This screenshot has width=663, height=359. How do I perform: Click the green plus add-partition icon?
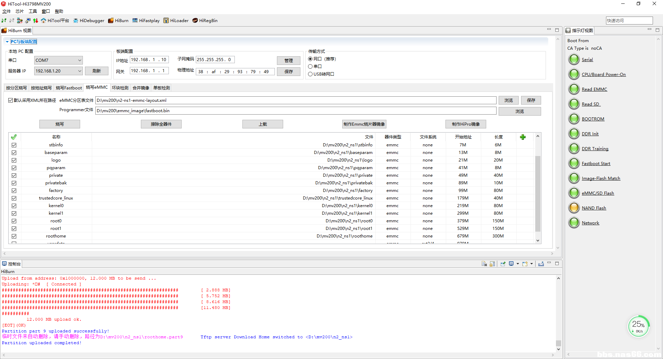coord(523,137)
